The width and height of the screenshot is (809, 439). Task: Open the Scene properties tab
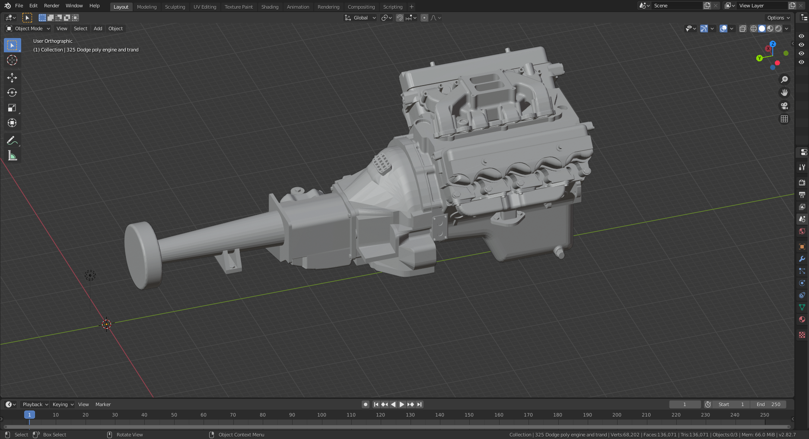pos(802,219)
